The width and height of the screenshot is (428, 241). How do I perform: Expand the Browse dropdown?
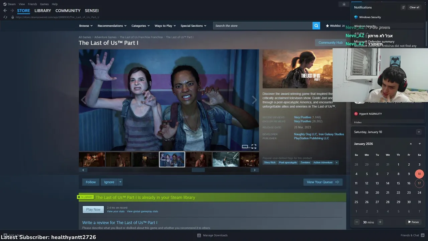tap(86, 26)
